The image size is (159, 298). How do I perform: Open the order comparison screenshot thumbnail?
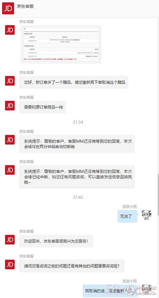[60, 44]
